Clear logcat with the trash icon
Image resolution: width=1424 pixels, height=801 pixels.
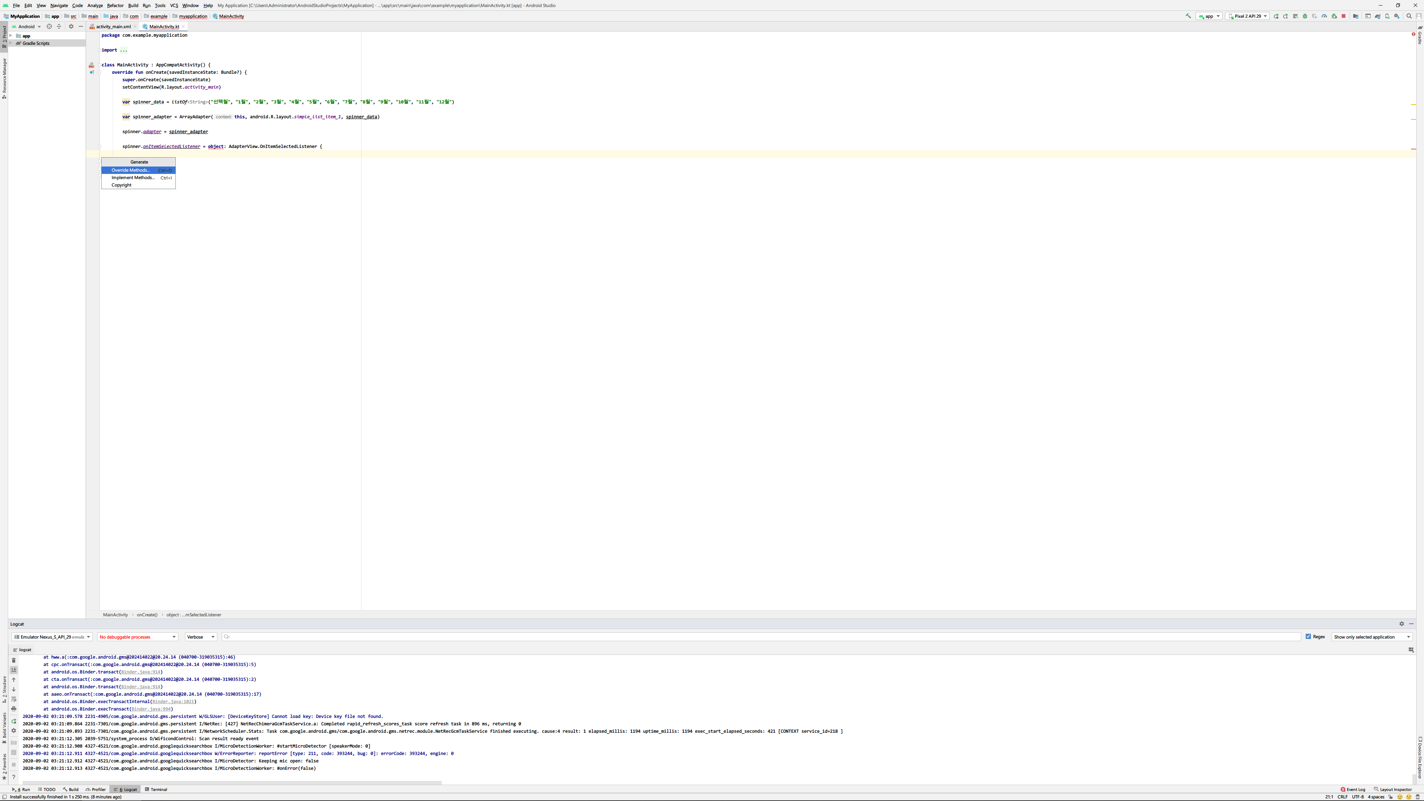[14, 660]
